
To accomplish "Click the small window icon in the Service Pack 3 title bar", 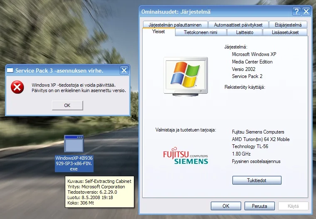I will tap(10, 71).
